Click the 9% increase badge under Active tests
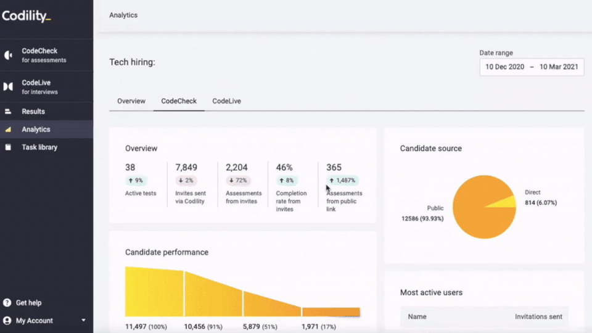Image resolution: width=592 pixels, height=333 pixels. pos(136,181)
